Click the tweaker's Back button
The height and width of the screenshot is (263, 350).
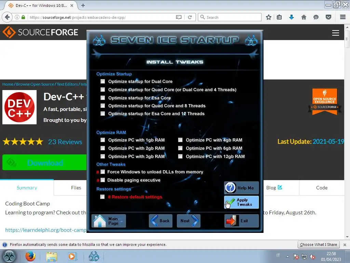pyautogui.click(x=161, y=221)
